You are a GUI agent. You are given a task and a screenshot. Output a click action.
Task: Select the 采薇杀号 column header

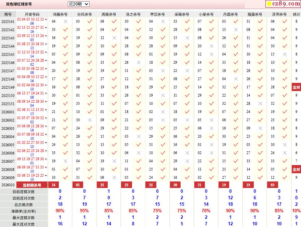(x=182, y=14)
